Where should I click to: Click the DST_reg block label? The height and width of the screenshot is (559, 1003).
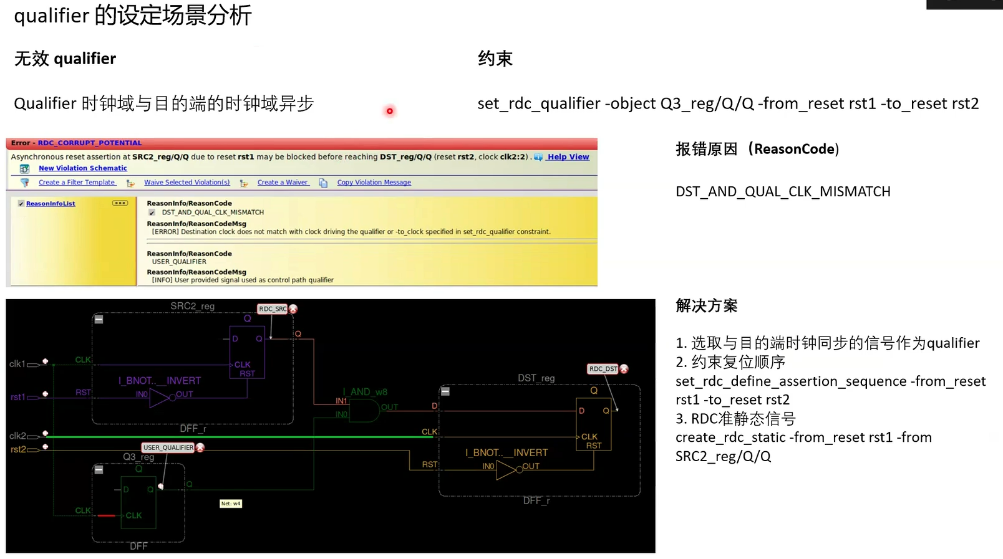coord(536,378)
